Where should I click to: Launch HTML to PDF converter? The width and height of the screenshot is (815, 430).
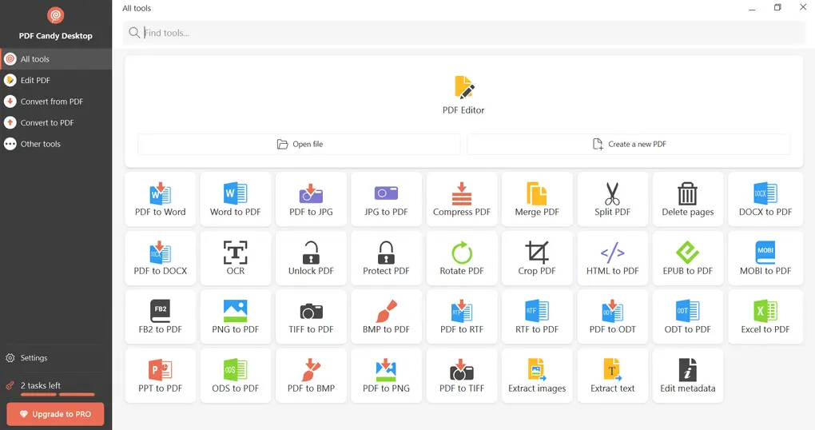[612, 258]
